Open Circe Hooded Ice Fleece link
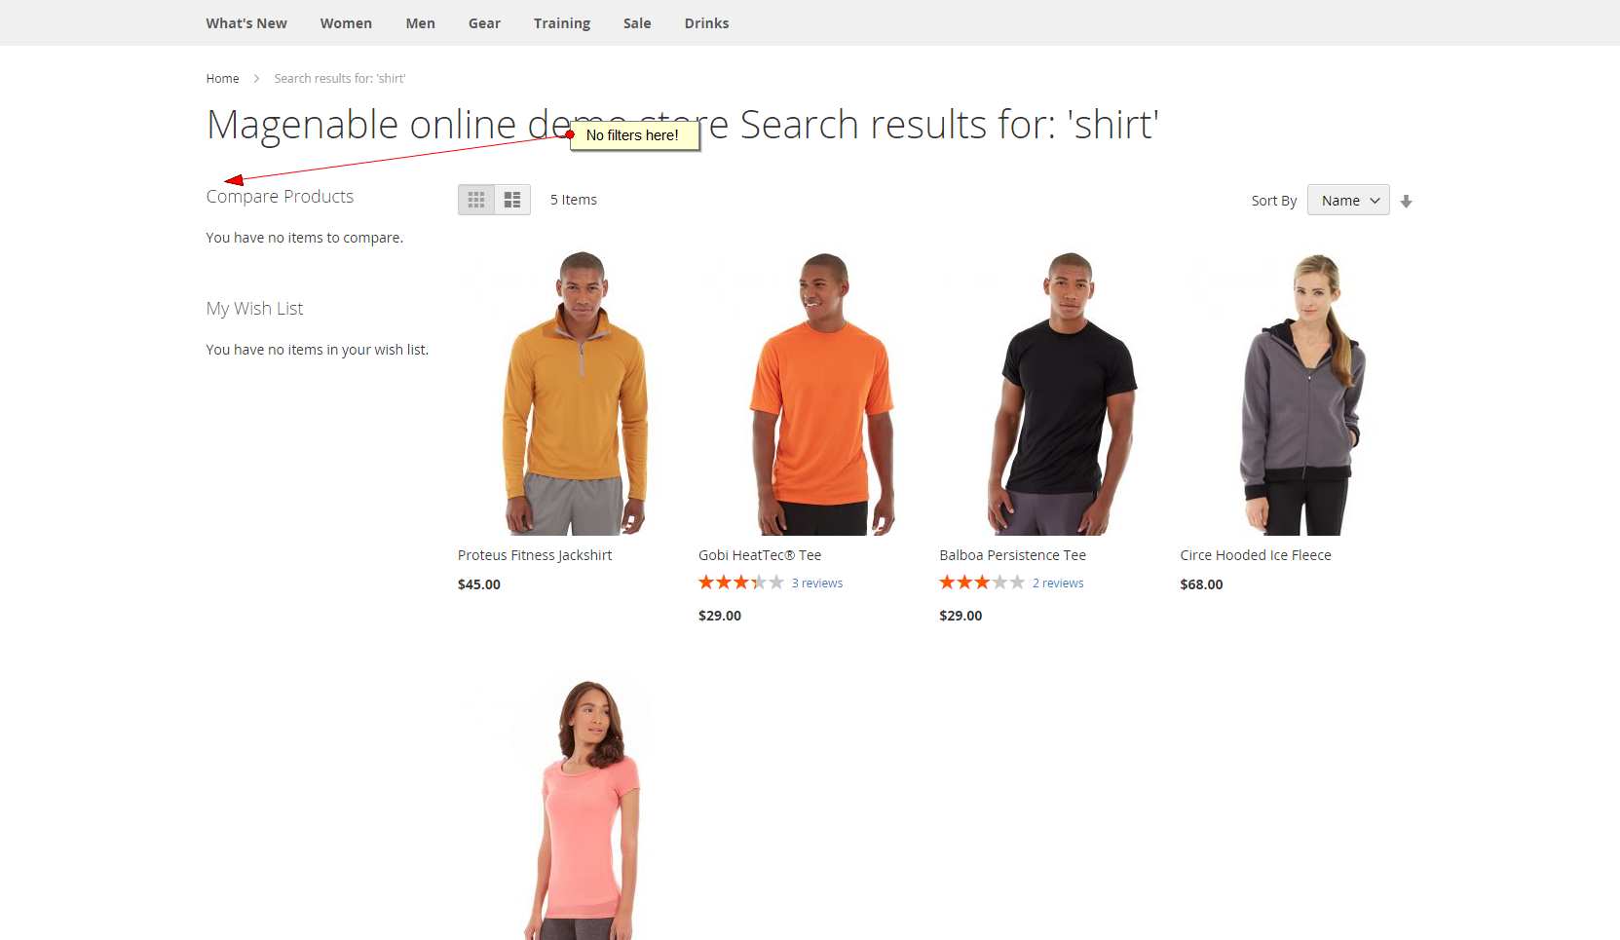 (1255, 555)
